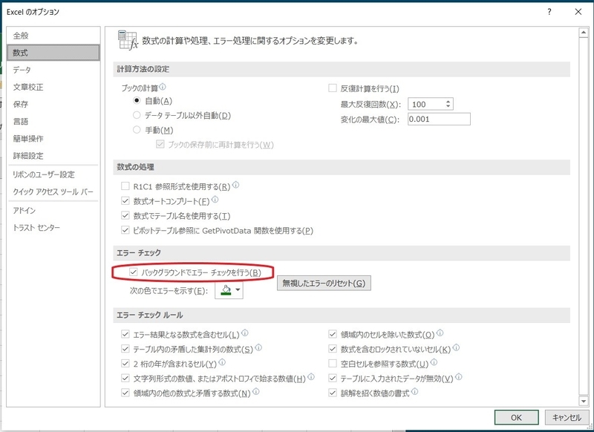Click the OK button

[x=516, y=417]
